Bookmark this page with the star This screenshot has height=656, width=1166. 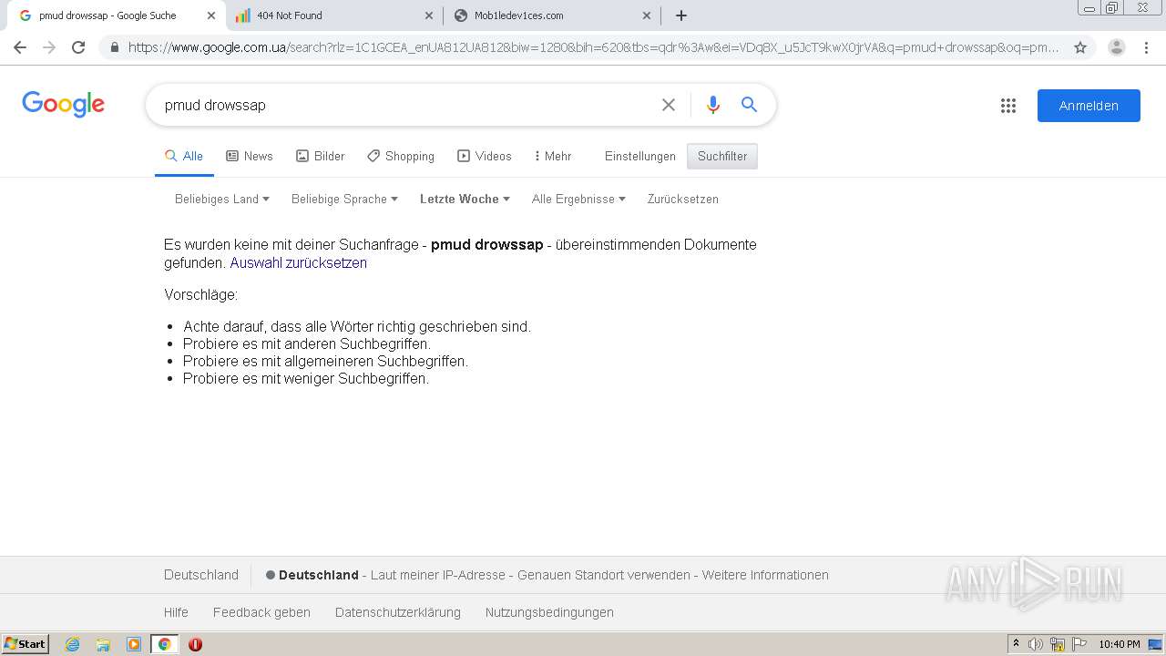[x=1080, y=47]
